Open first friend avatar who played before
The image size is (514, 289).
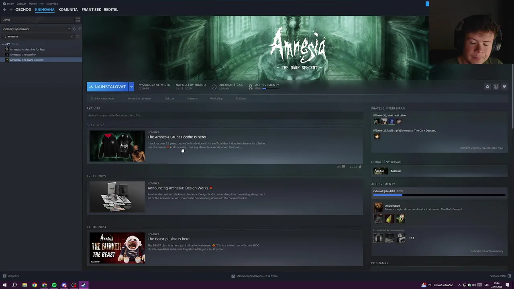377,121
